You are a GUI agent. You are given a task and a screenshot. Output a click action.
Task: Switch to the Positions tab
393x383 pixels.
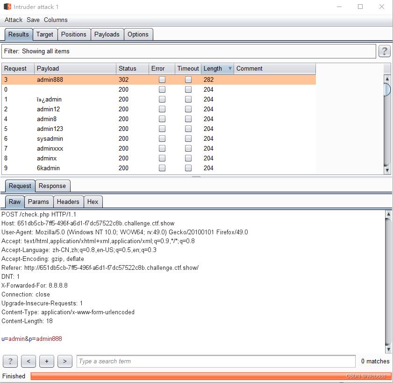point(74,34)
